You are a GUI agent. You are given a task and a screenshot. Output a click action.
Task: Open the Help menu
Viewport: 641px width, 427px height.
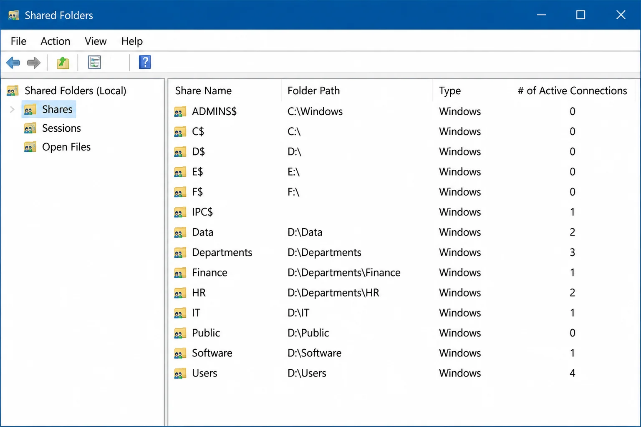tap(132, 41)
